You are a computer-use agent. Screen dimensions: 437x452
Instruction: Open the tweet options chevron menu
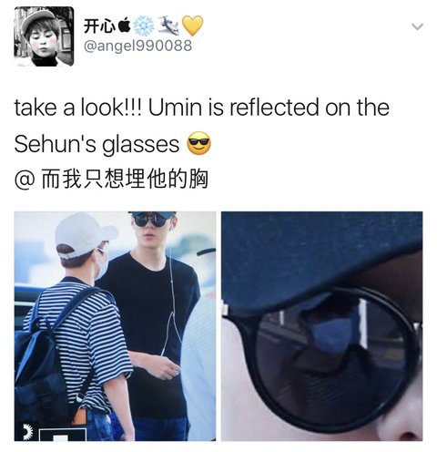417,26
